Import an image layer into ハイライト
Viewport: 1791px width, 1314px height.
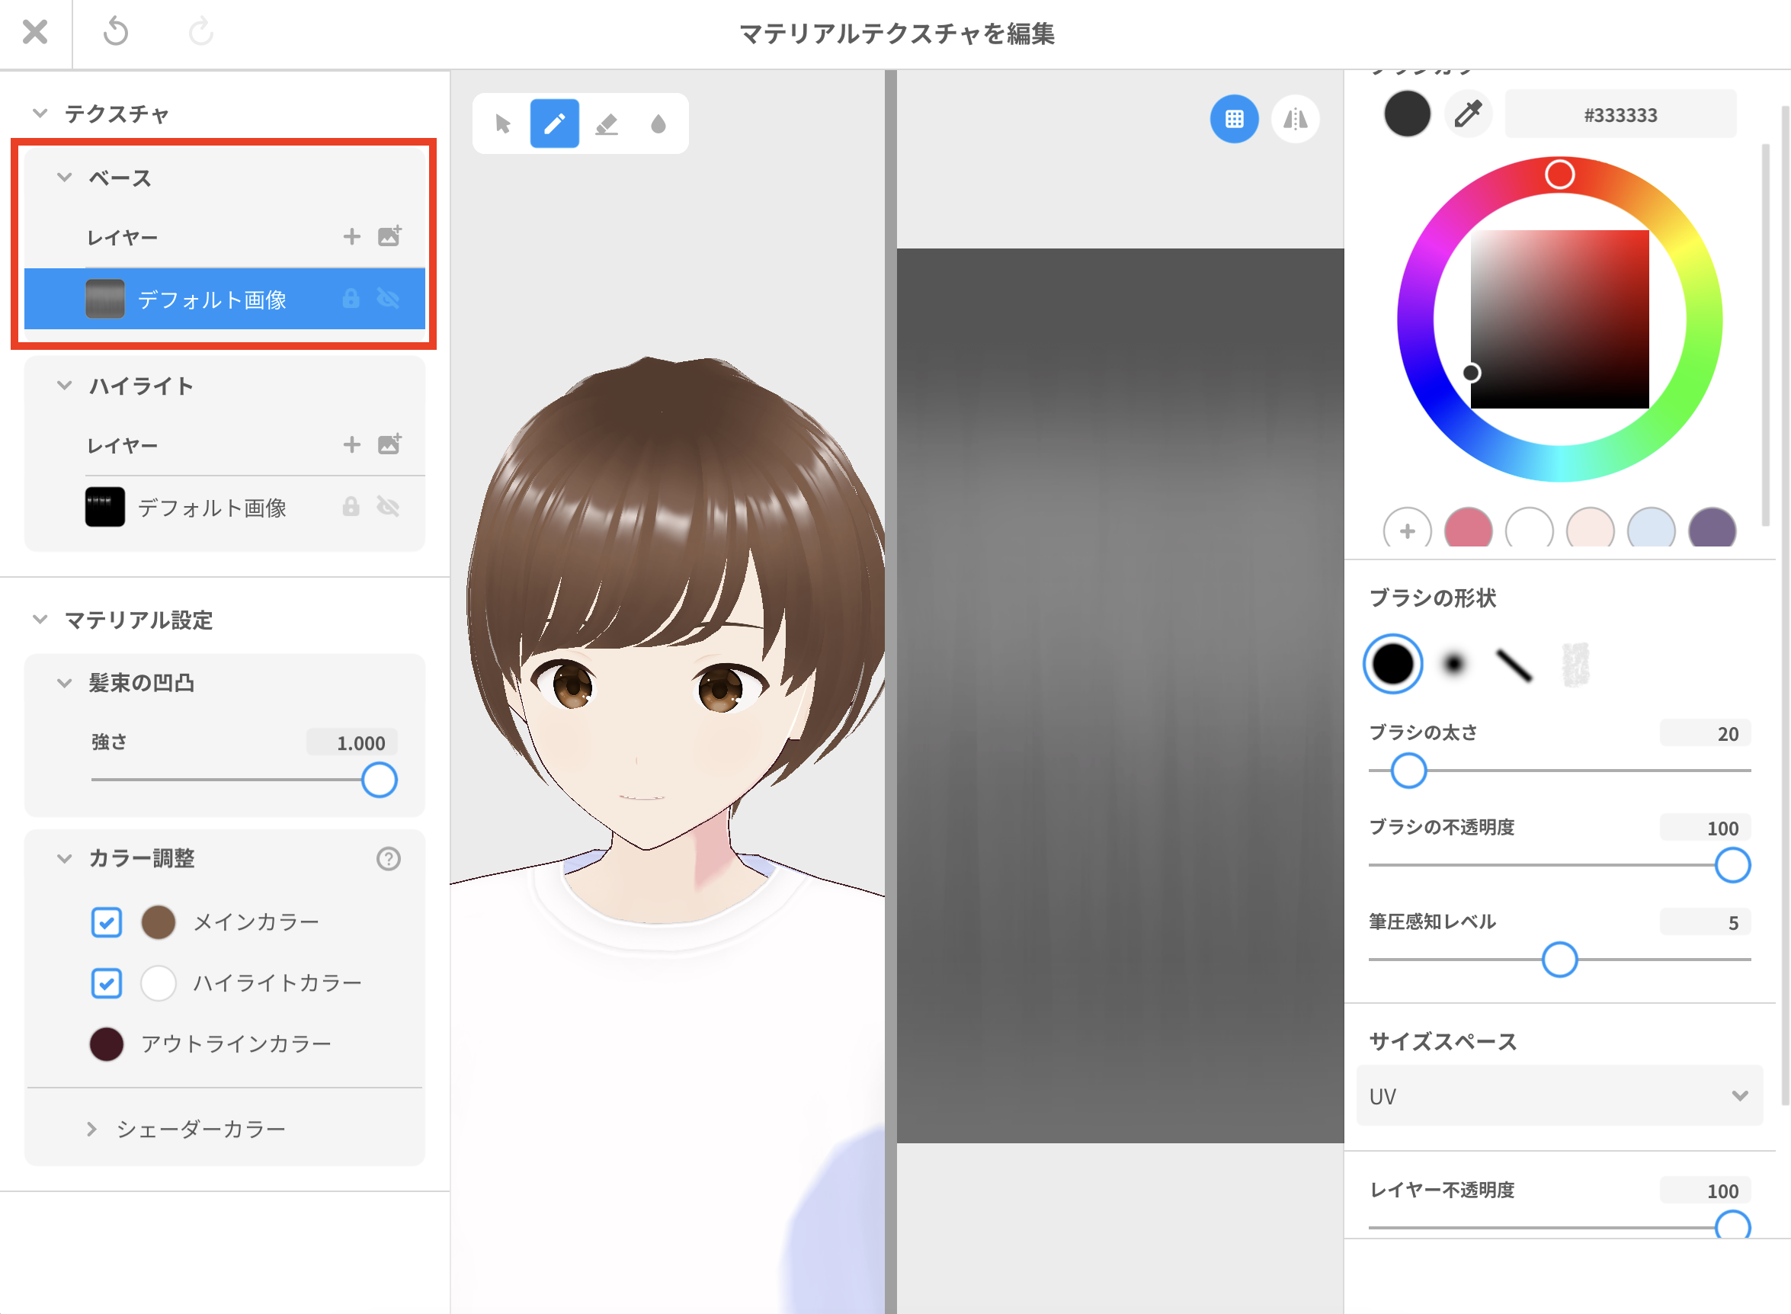(389, 444)
